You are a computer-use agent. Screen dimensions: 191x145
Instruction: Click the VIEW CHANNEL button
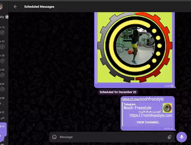coord(148,122)
